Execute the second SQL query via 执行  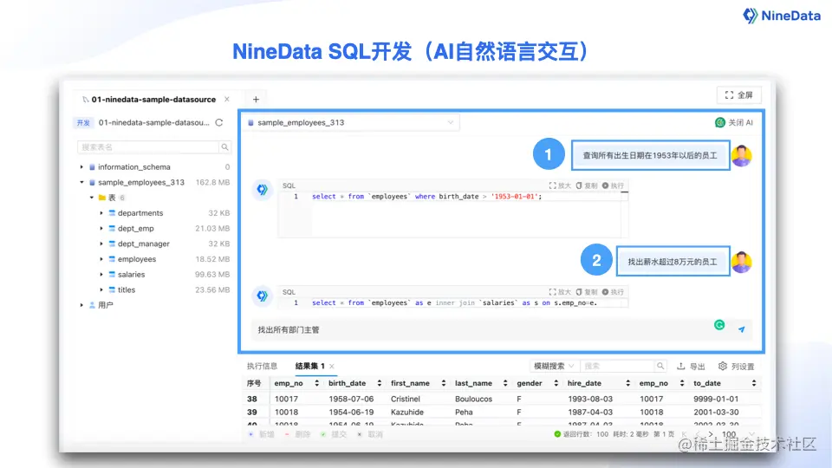(613, 292)
